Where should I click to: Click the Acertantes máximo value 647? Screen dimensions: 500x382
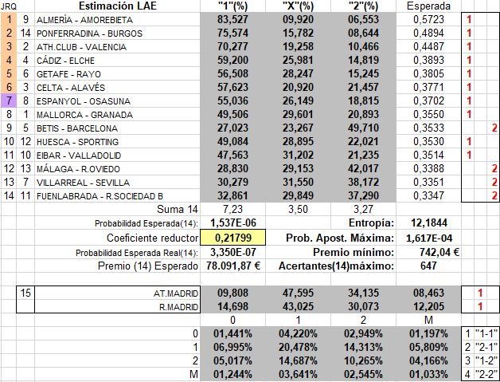pyautogui.click(x=428, y=266)
